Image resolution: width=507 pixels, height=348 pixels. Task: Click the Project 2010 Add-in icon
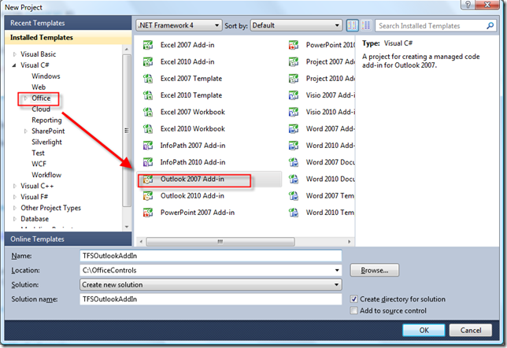point(294,79)
